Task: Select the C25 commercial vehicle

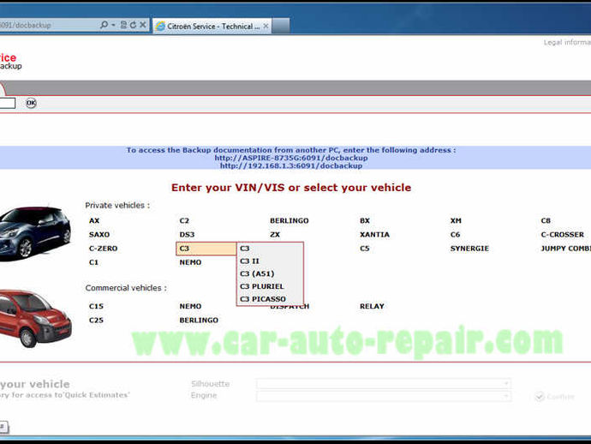Action: 96,321
